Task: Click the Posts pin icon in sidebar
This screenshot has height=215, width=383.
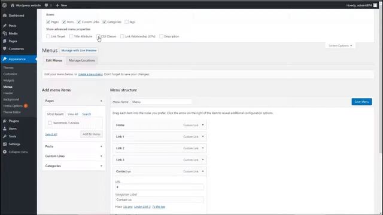Action: pyautogui.click(x=5, y=26)
